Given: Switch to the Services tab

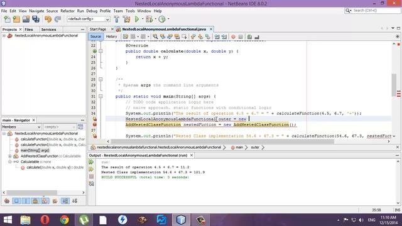Looking at the screenshot, I should tap(48, 30).
